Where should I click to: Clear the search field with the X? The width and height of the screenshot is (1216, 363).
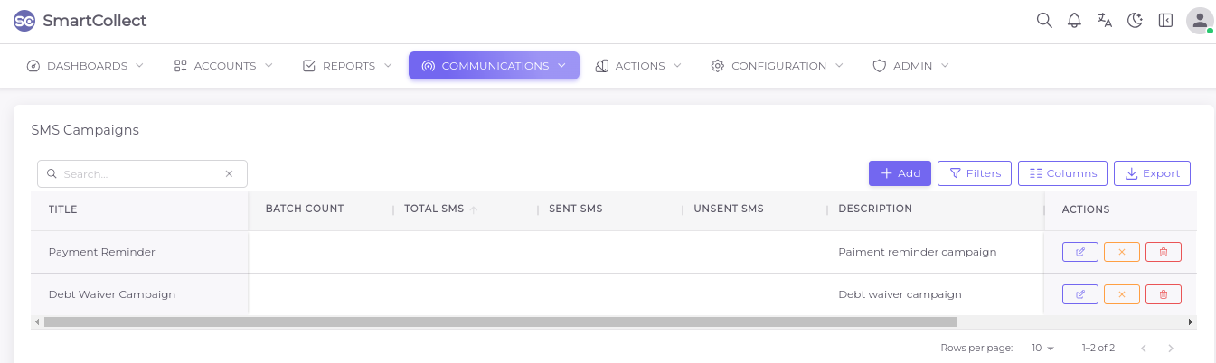point(229,173)
